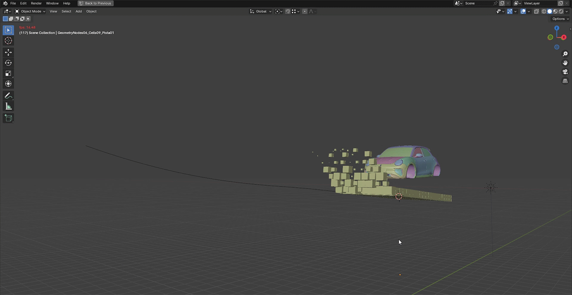Screen dimensions: 572x295
Task: Open the Window menu
Action: [52, 3]
